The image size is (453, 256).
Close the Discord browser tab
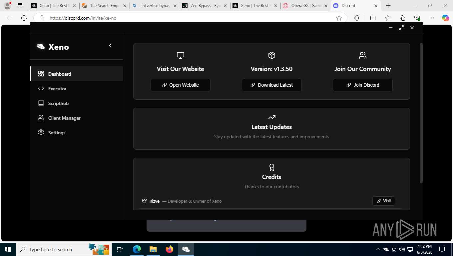[x=376, y=6]
